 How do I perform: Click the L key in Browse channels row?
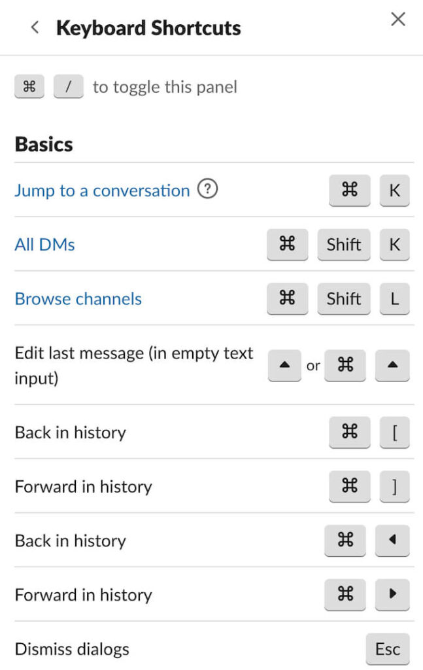click(x=394, y=299)
